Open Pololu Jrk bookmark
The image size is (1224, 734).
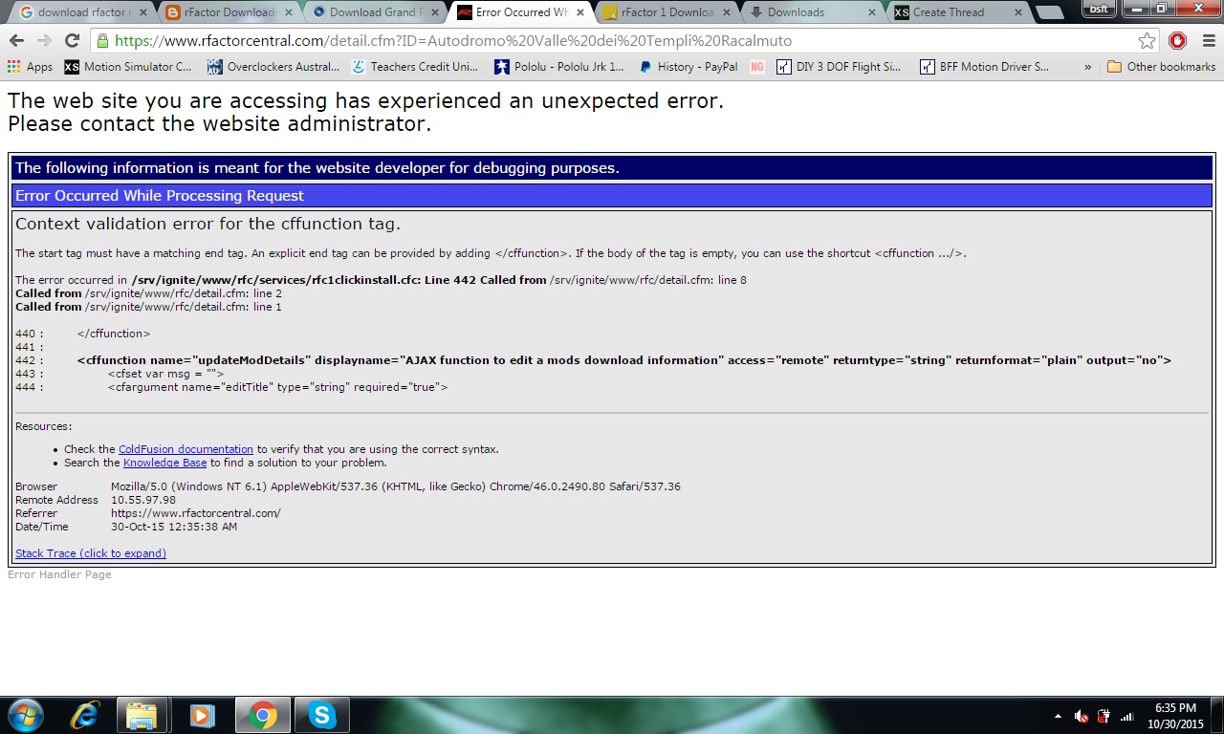tap(559, 67)
